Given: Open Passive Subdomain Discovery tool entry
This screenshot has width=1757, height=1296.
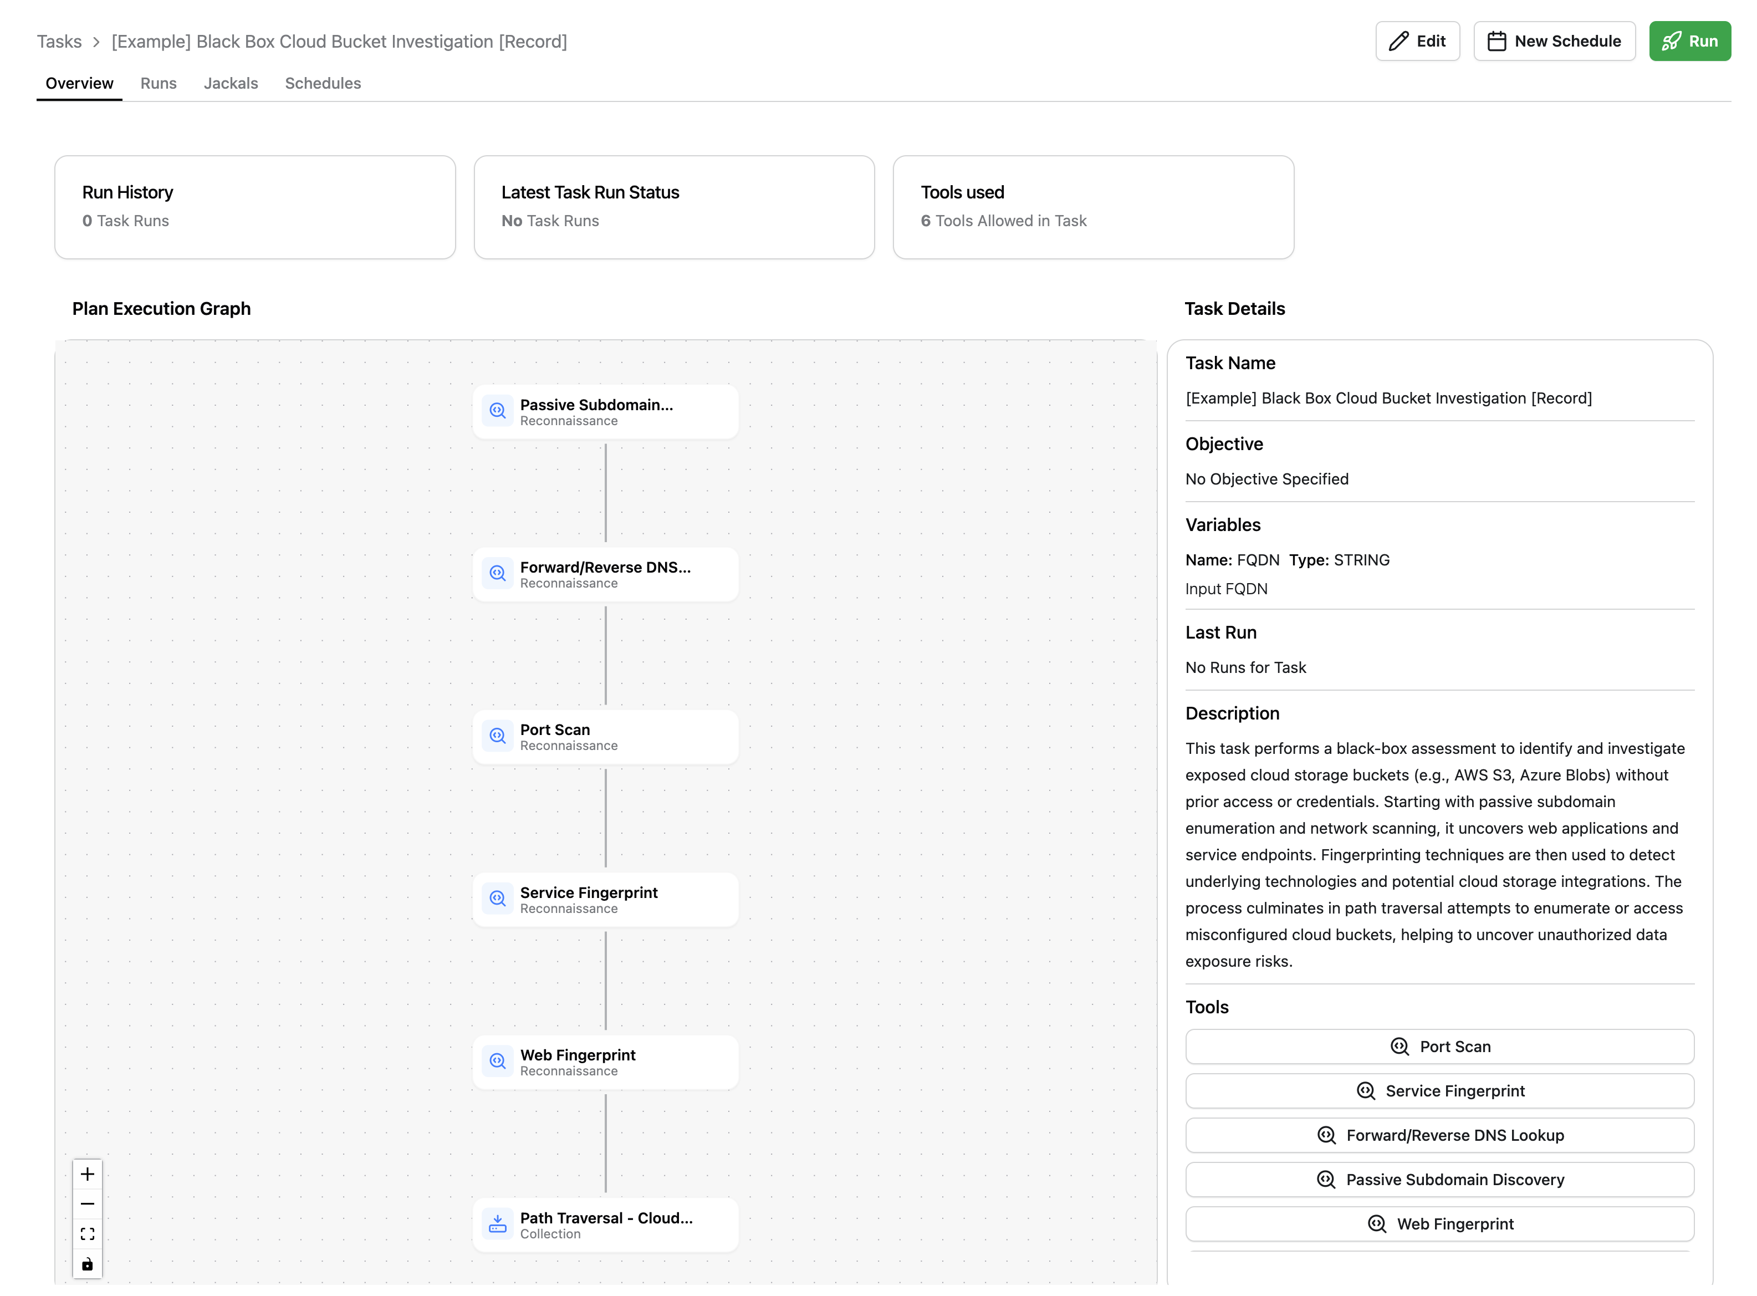Looking at the screenshot, I should pos(1438,1179).
